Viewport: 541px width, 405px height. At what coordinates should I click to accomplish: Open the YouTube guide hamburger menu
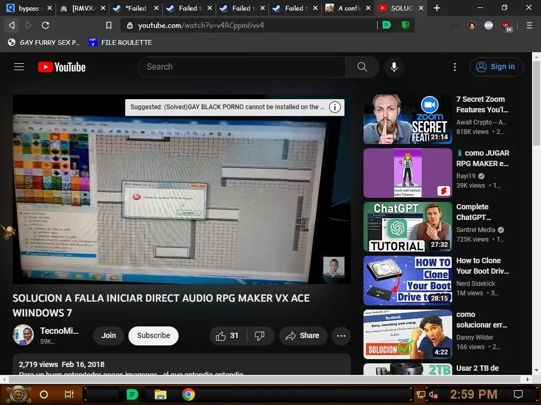point(19,67)
